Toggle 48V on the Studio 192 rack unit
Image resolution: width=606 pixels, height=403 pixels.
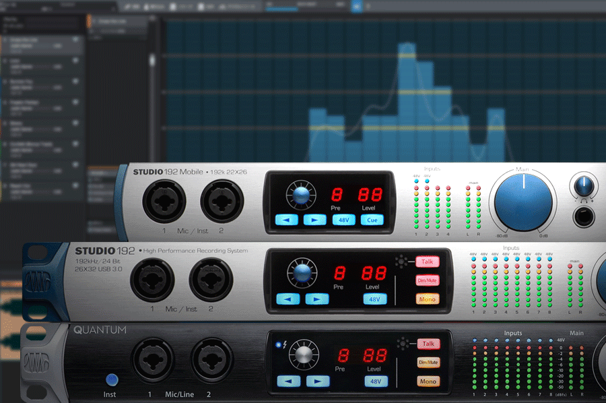[x=374, y=299]
